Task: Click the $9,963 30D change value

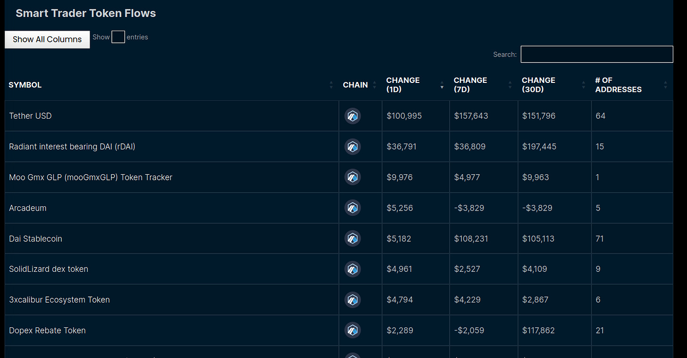Action: (536, 177)
